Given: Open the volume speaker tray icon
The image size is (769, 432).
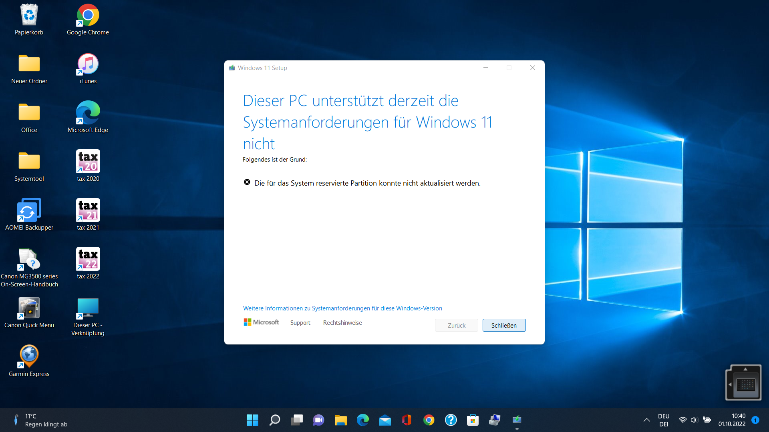Looking at the screenshot, I should [x=694, y=420].
